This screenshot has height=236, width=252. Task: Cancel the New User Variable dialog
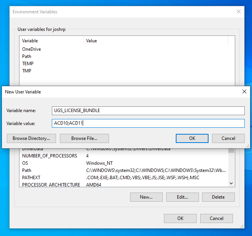point(228,138)
